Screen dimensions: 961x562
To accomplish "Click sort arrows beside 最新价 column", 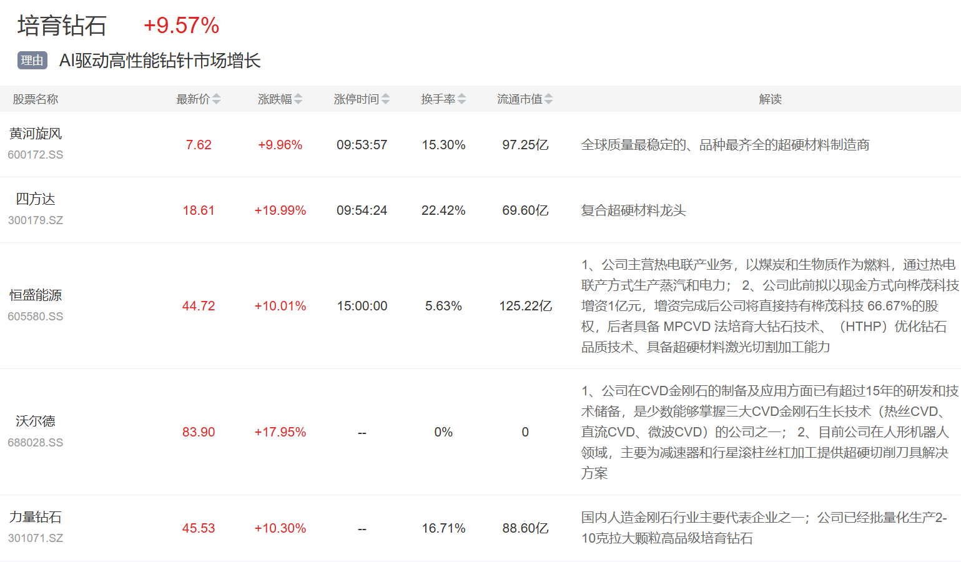I will coord(216,99).
